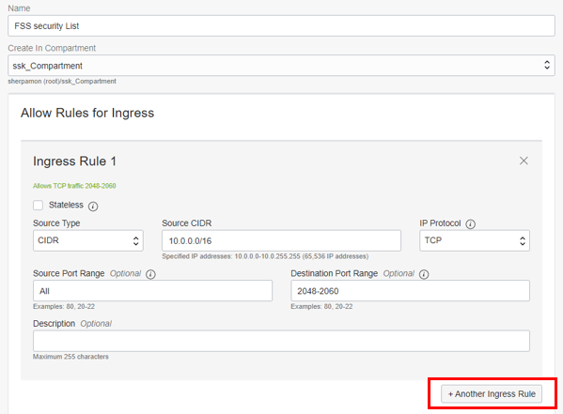Screen dimensions: 563x414
Task: Click the sherpamon (root)/ssk_Compartment path text
Action: [x=62, y=82]
